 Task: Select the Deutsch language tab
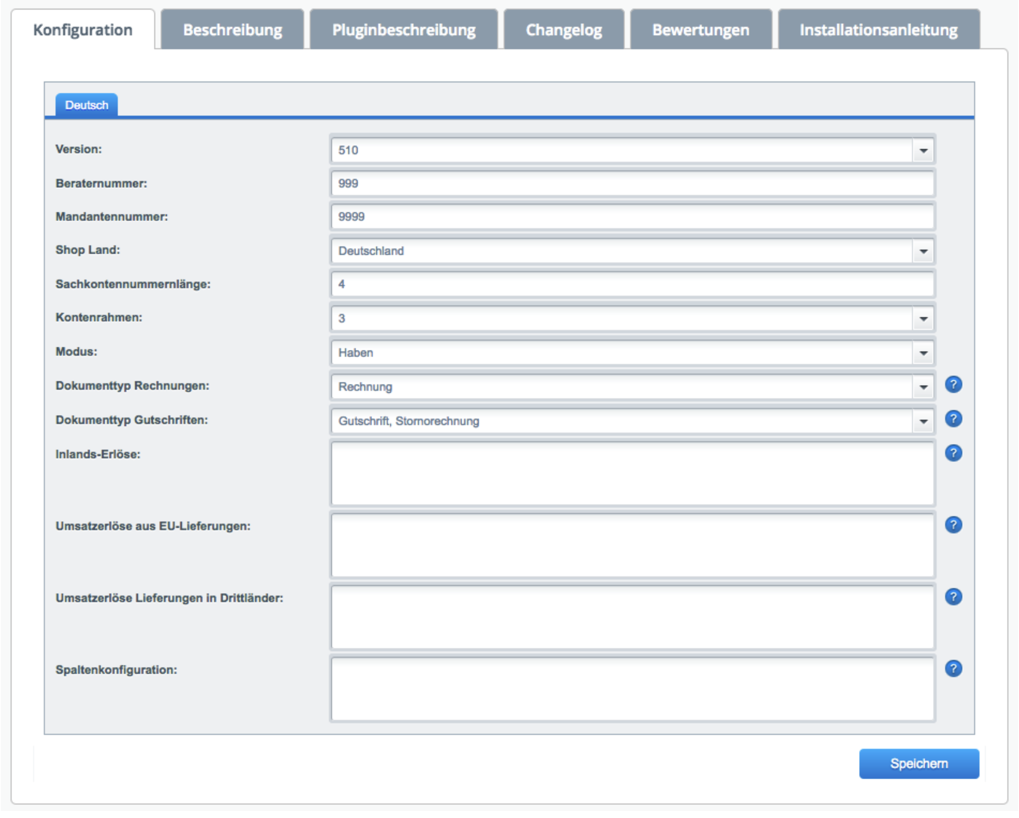click(x=86, y=105)
